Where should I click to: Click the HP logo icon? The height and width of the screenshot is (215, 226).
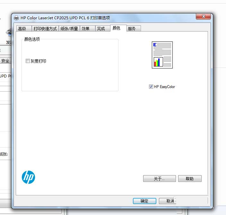(28, 177)
